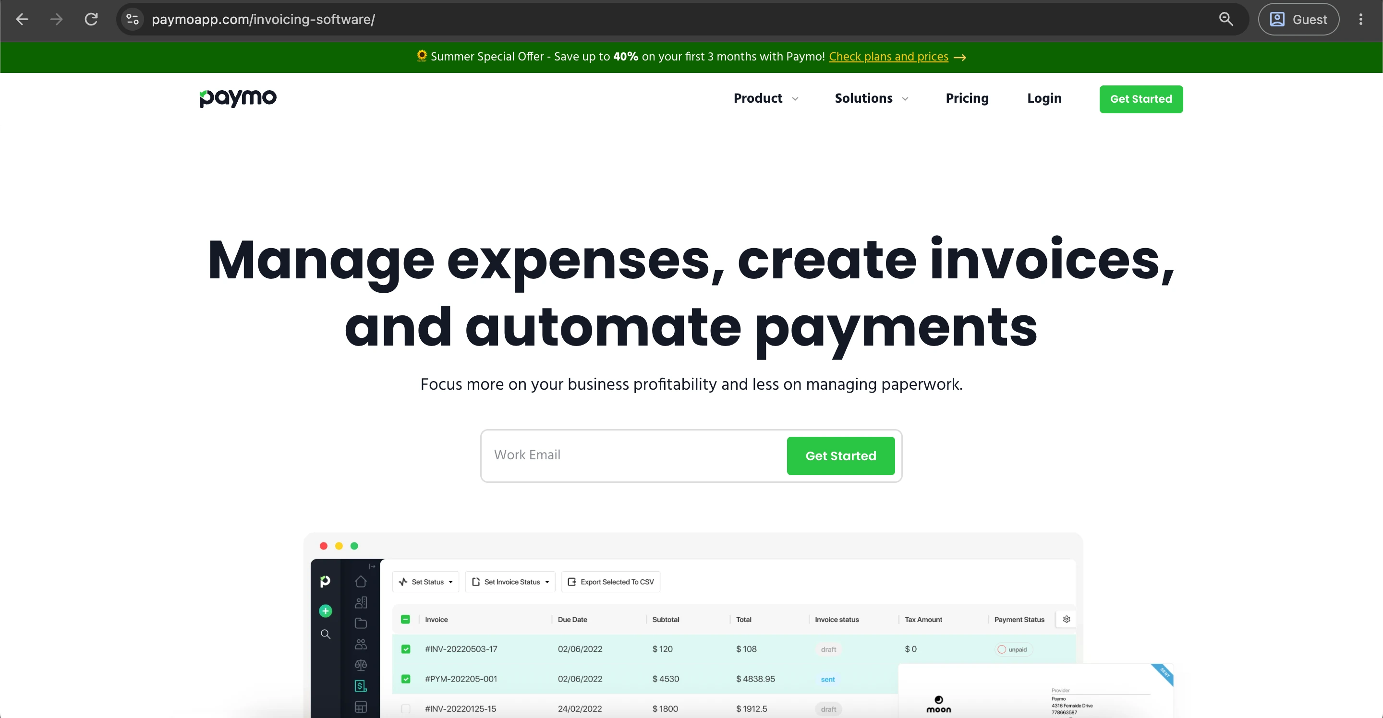
Task: Open the Team people icon in sidebar
Action: [361, 644]
